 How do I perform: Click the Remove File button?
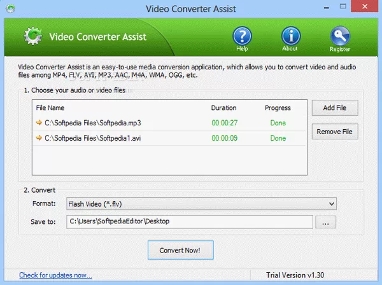(x=335, y=132)
